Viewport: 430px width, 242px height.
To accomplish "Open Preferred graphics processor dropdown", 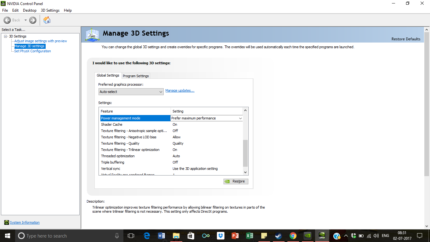I will coord(131,92).
